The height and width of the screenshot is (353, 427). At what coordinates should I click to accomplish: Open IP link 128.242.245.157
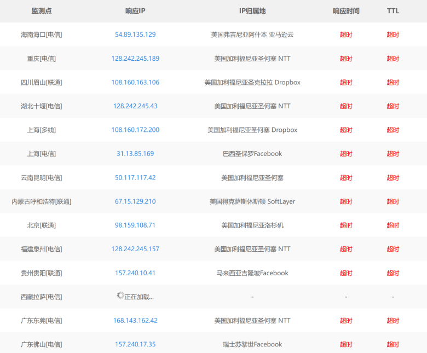pyautogui.click(x=135, y=249)
